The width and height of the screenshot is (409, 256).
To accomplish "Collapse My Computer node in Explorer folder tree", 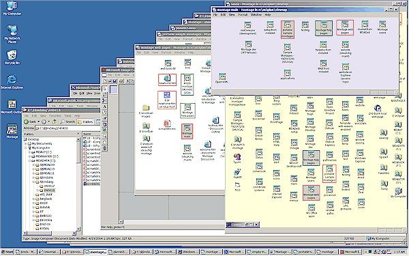I will 26,148.
